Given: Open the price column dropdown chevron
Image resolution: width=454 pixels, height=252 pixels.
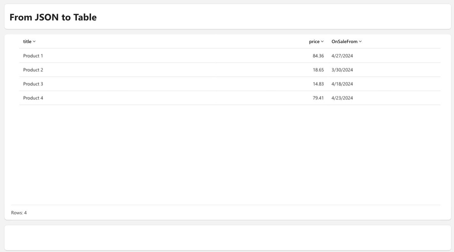Looking at the screenshot, I should (322, 42).
